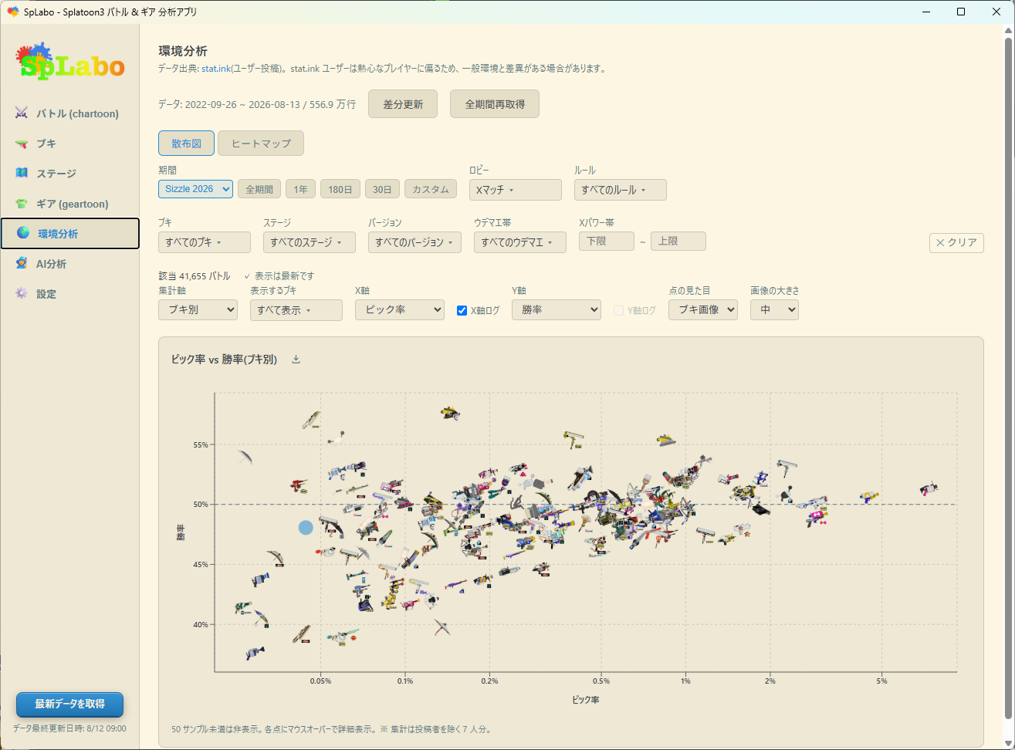Focus the Xパワー帯 上限 input field
The height and width of the screenshot is (750, 1015).
coord(678,242)
